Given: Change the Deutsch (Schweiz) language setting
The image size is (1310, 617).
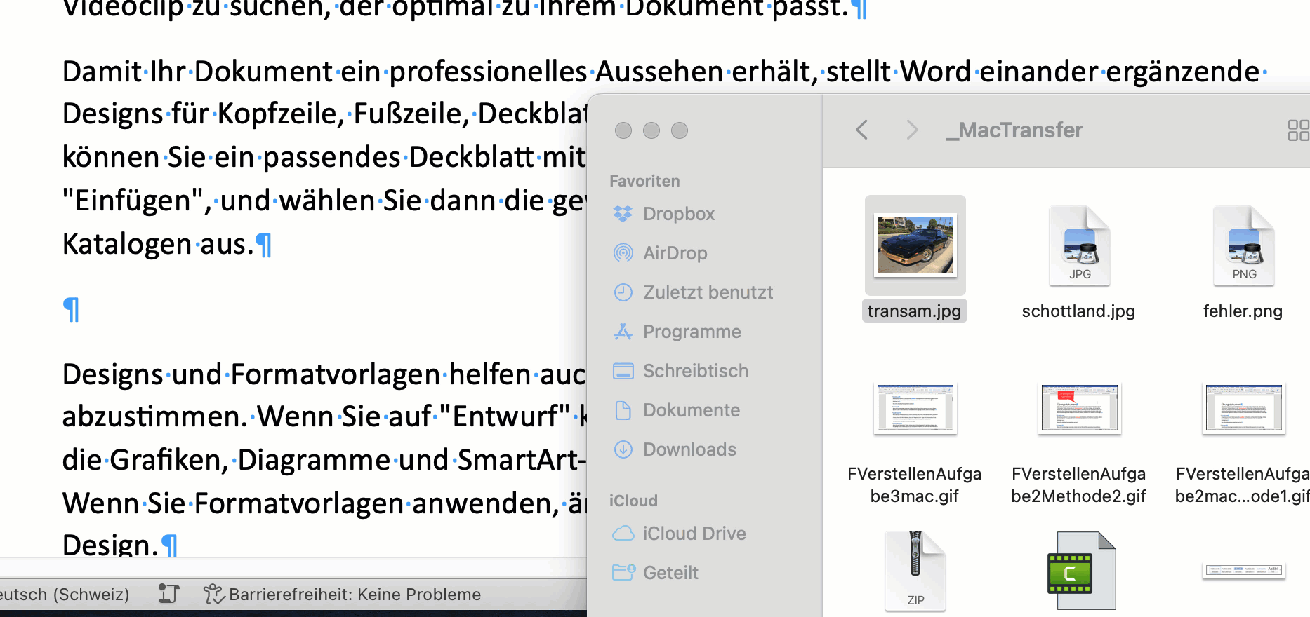Looking at the screenshot, I should 65,595.
